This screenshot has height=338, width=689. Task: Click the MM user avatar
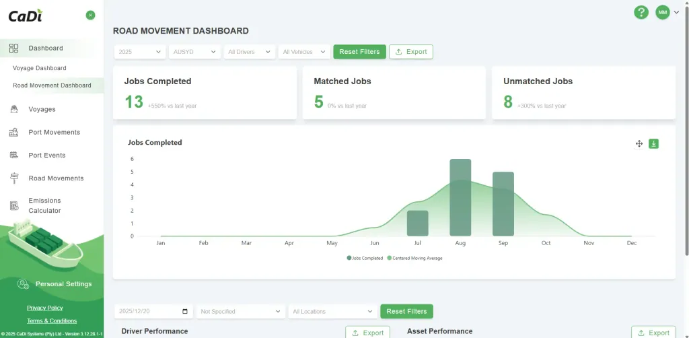pyautogui.click(x=663, y=12)
